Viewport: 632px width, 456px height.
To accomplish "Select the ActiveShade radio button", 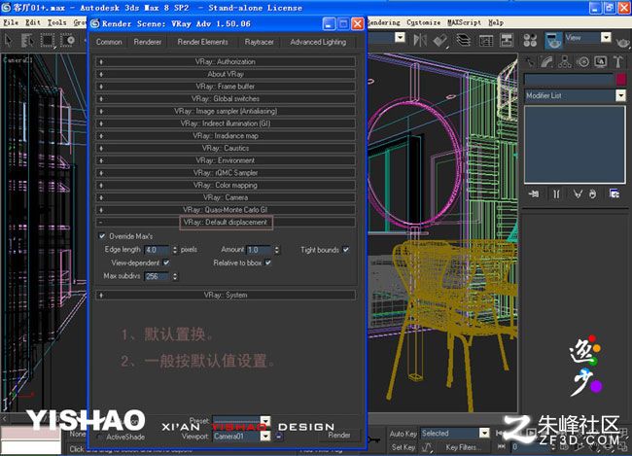I will (99, 438).
